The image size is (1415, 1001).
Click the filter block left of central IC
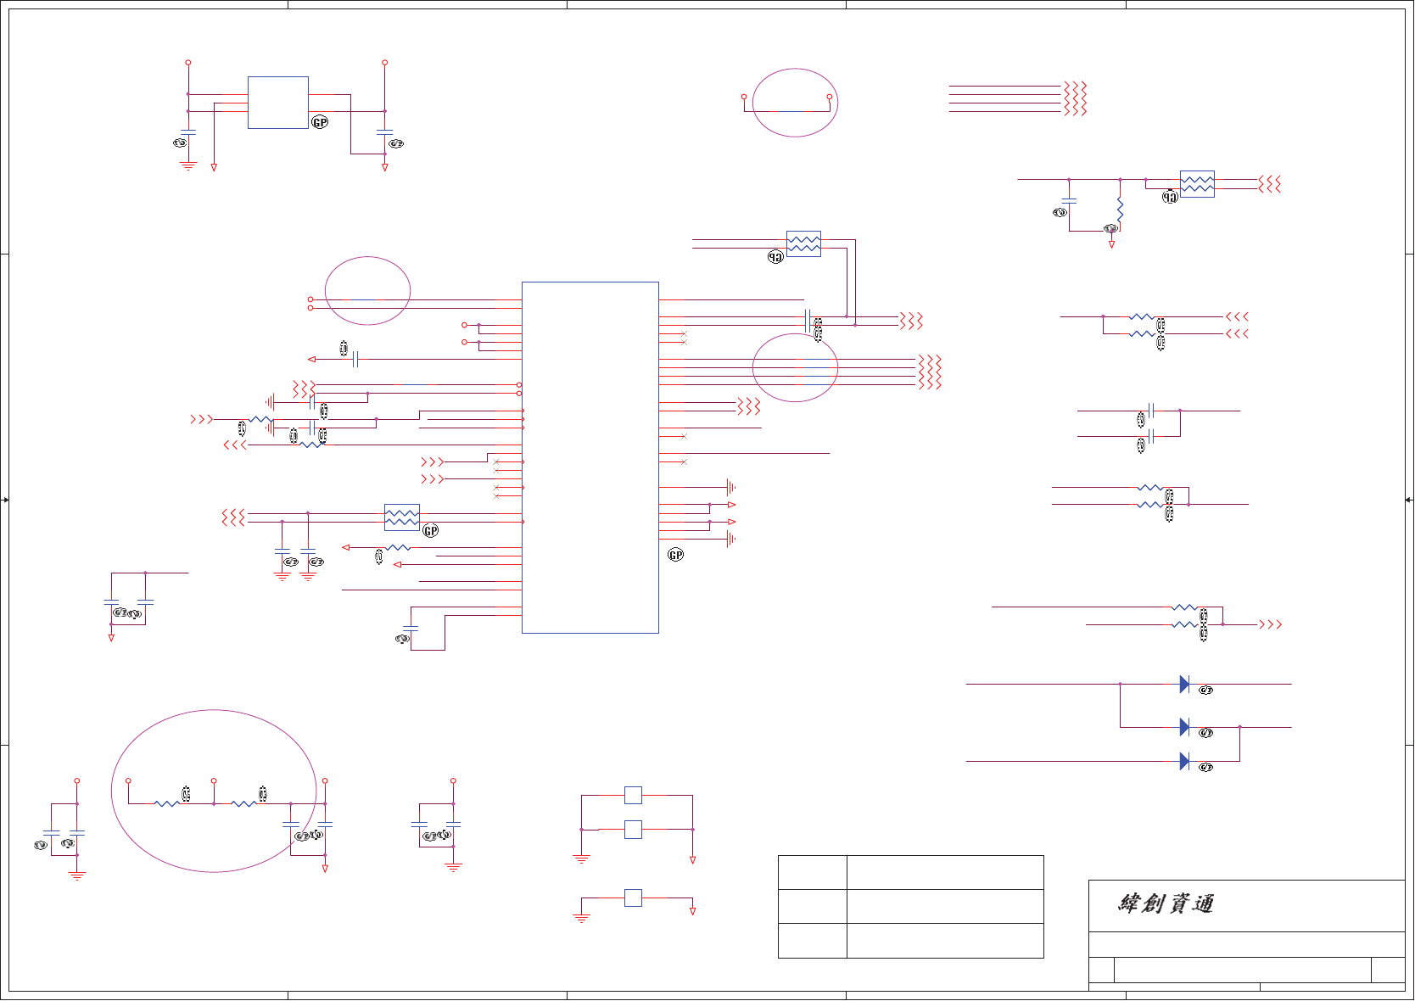[402, 517]
